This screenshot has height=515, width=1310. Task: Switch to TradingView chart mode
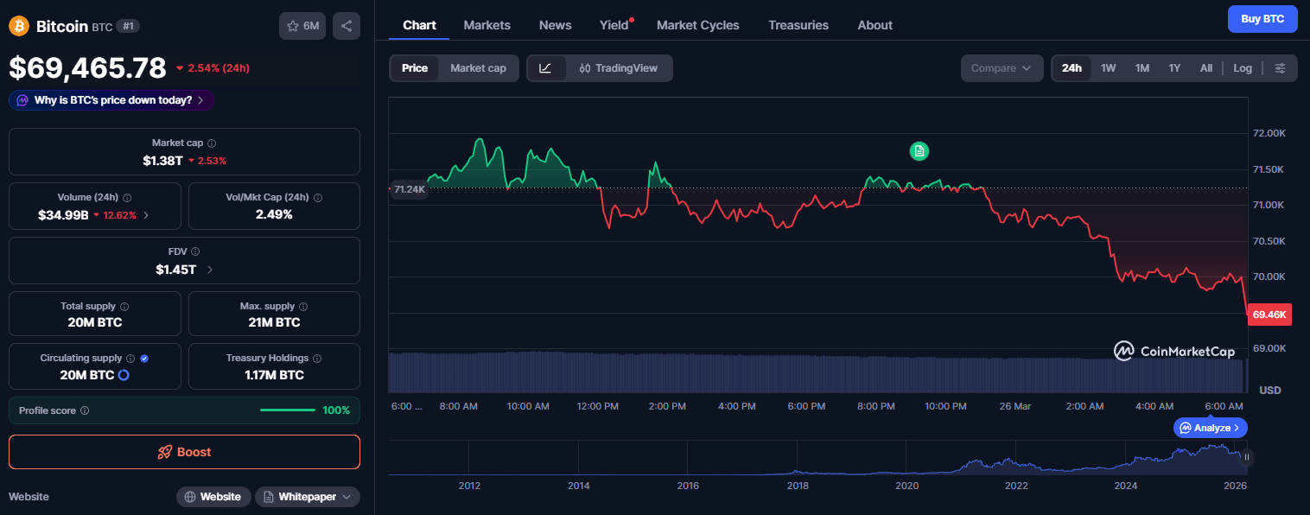click(619, 68)
